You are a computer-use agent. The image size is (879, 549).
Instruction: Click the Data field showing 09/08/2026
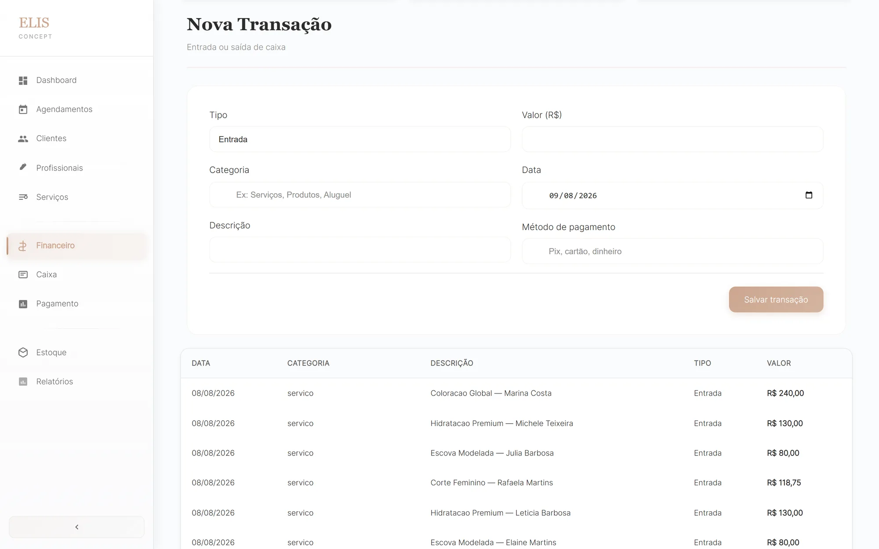point(672,195)
